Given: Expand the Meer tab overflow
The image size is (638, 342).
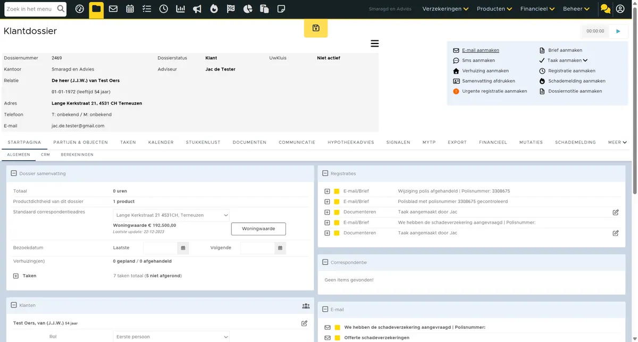Looking at the screenshot, I should click(x=617, y=142).
